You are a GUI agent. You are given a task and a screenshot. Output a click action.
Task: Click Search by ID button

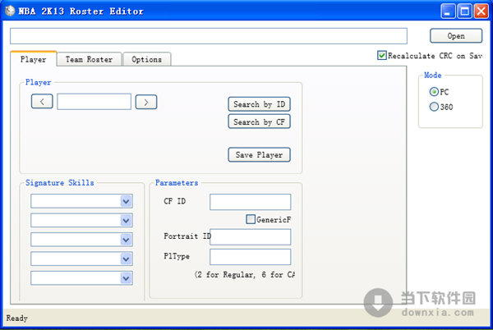pos(259,104)
